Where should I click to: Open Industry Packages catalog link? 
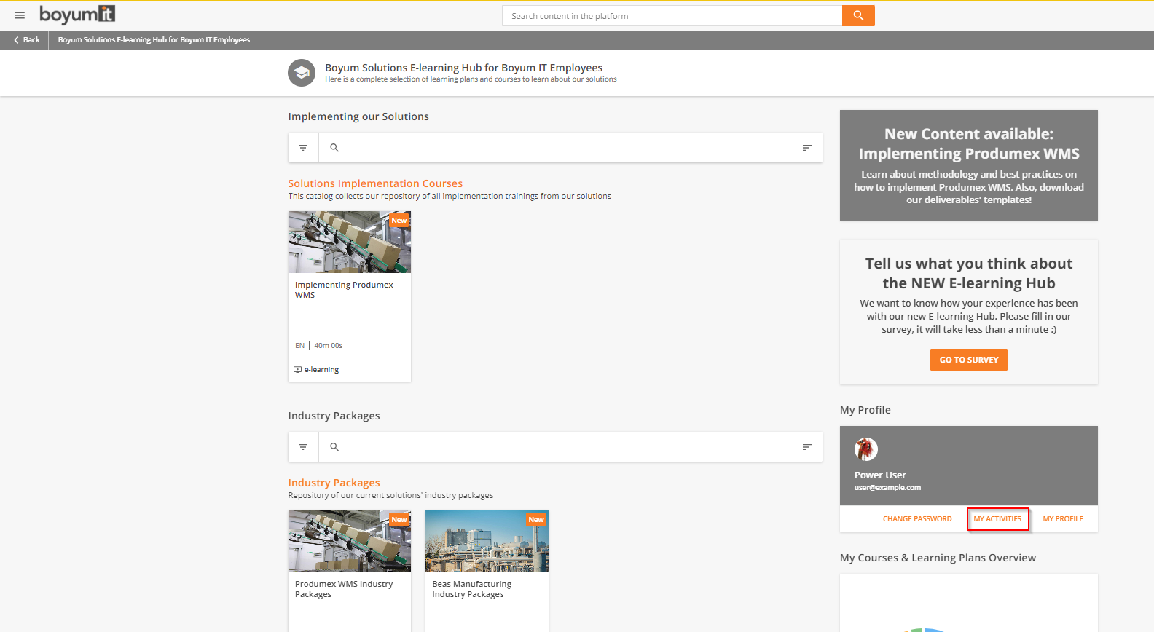tap(334, 483)
